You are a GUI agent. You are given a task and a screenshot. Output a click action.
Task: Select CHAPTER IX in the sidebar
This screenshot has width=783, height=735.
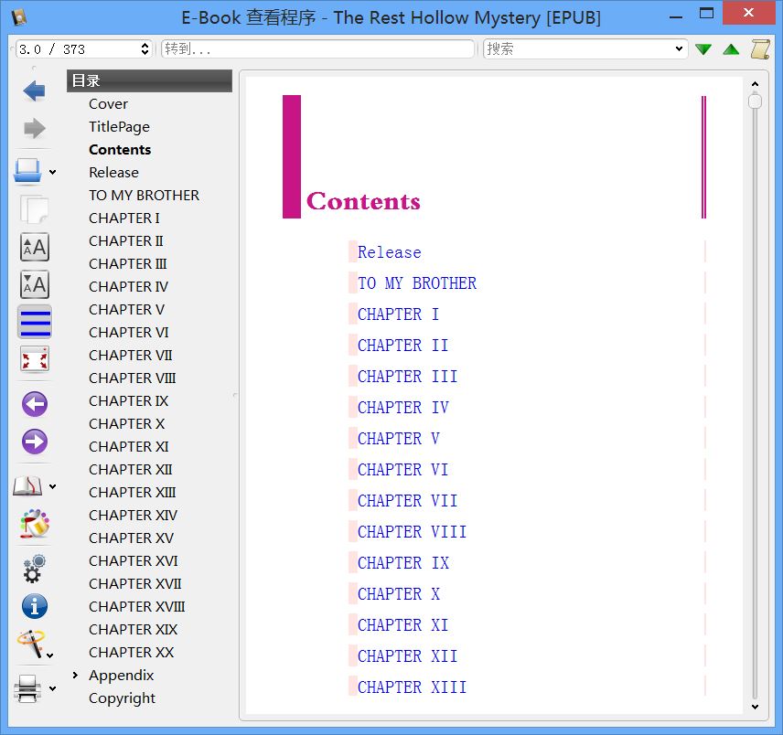click(x=128, y=400)
